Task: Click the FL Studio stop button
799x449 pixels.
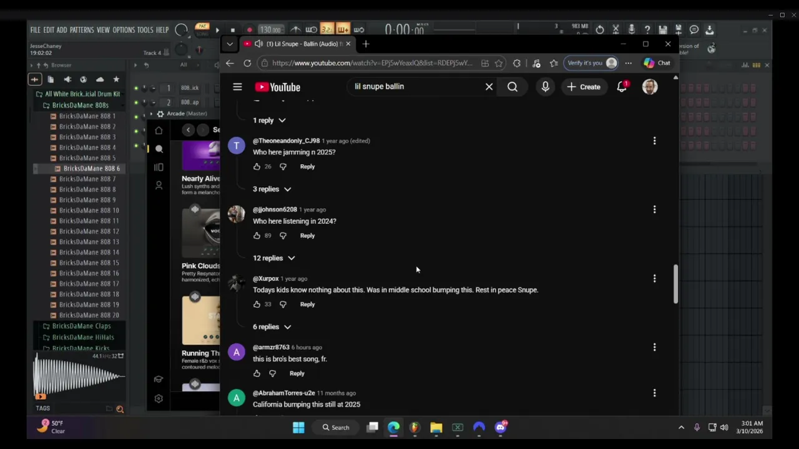Action: (x=232, y=30)
